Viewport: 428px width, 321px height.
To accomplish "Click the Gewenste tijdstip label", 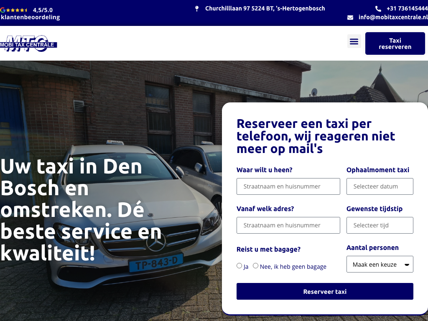I will coord(374,209).
